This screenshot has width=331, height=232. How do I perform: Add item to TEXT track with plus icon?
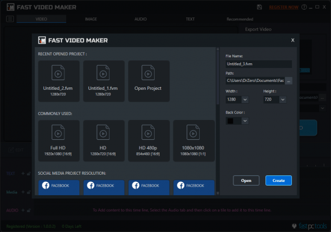click(23, 174)
